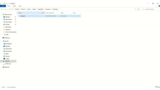Switch to large icons view in the status bar

click(159, 87)
